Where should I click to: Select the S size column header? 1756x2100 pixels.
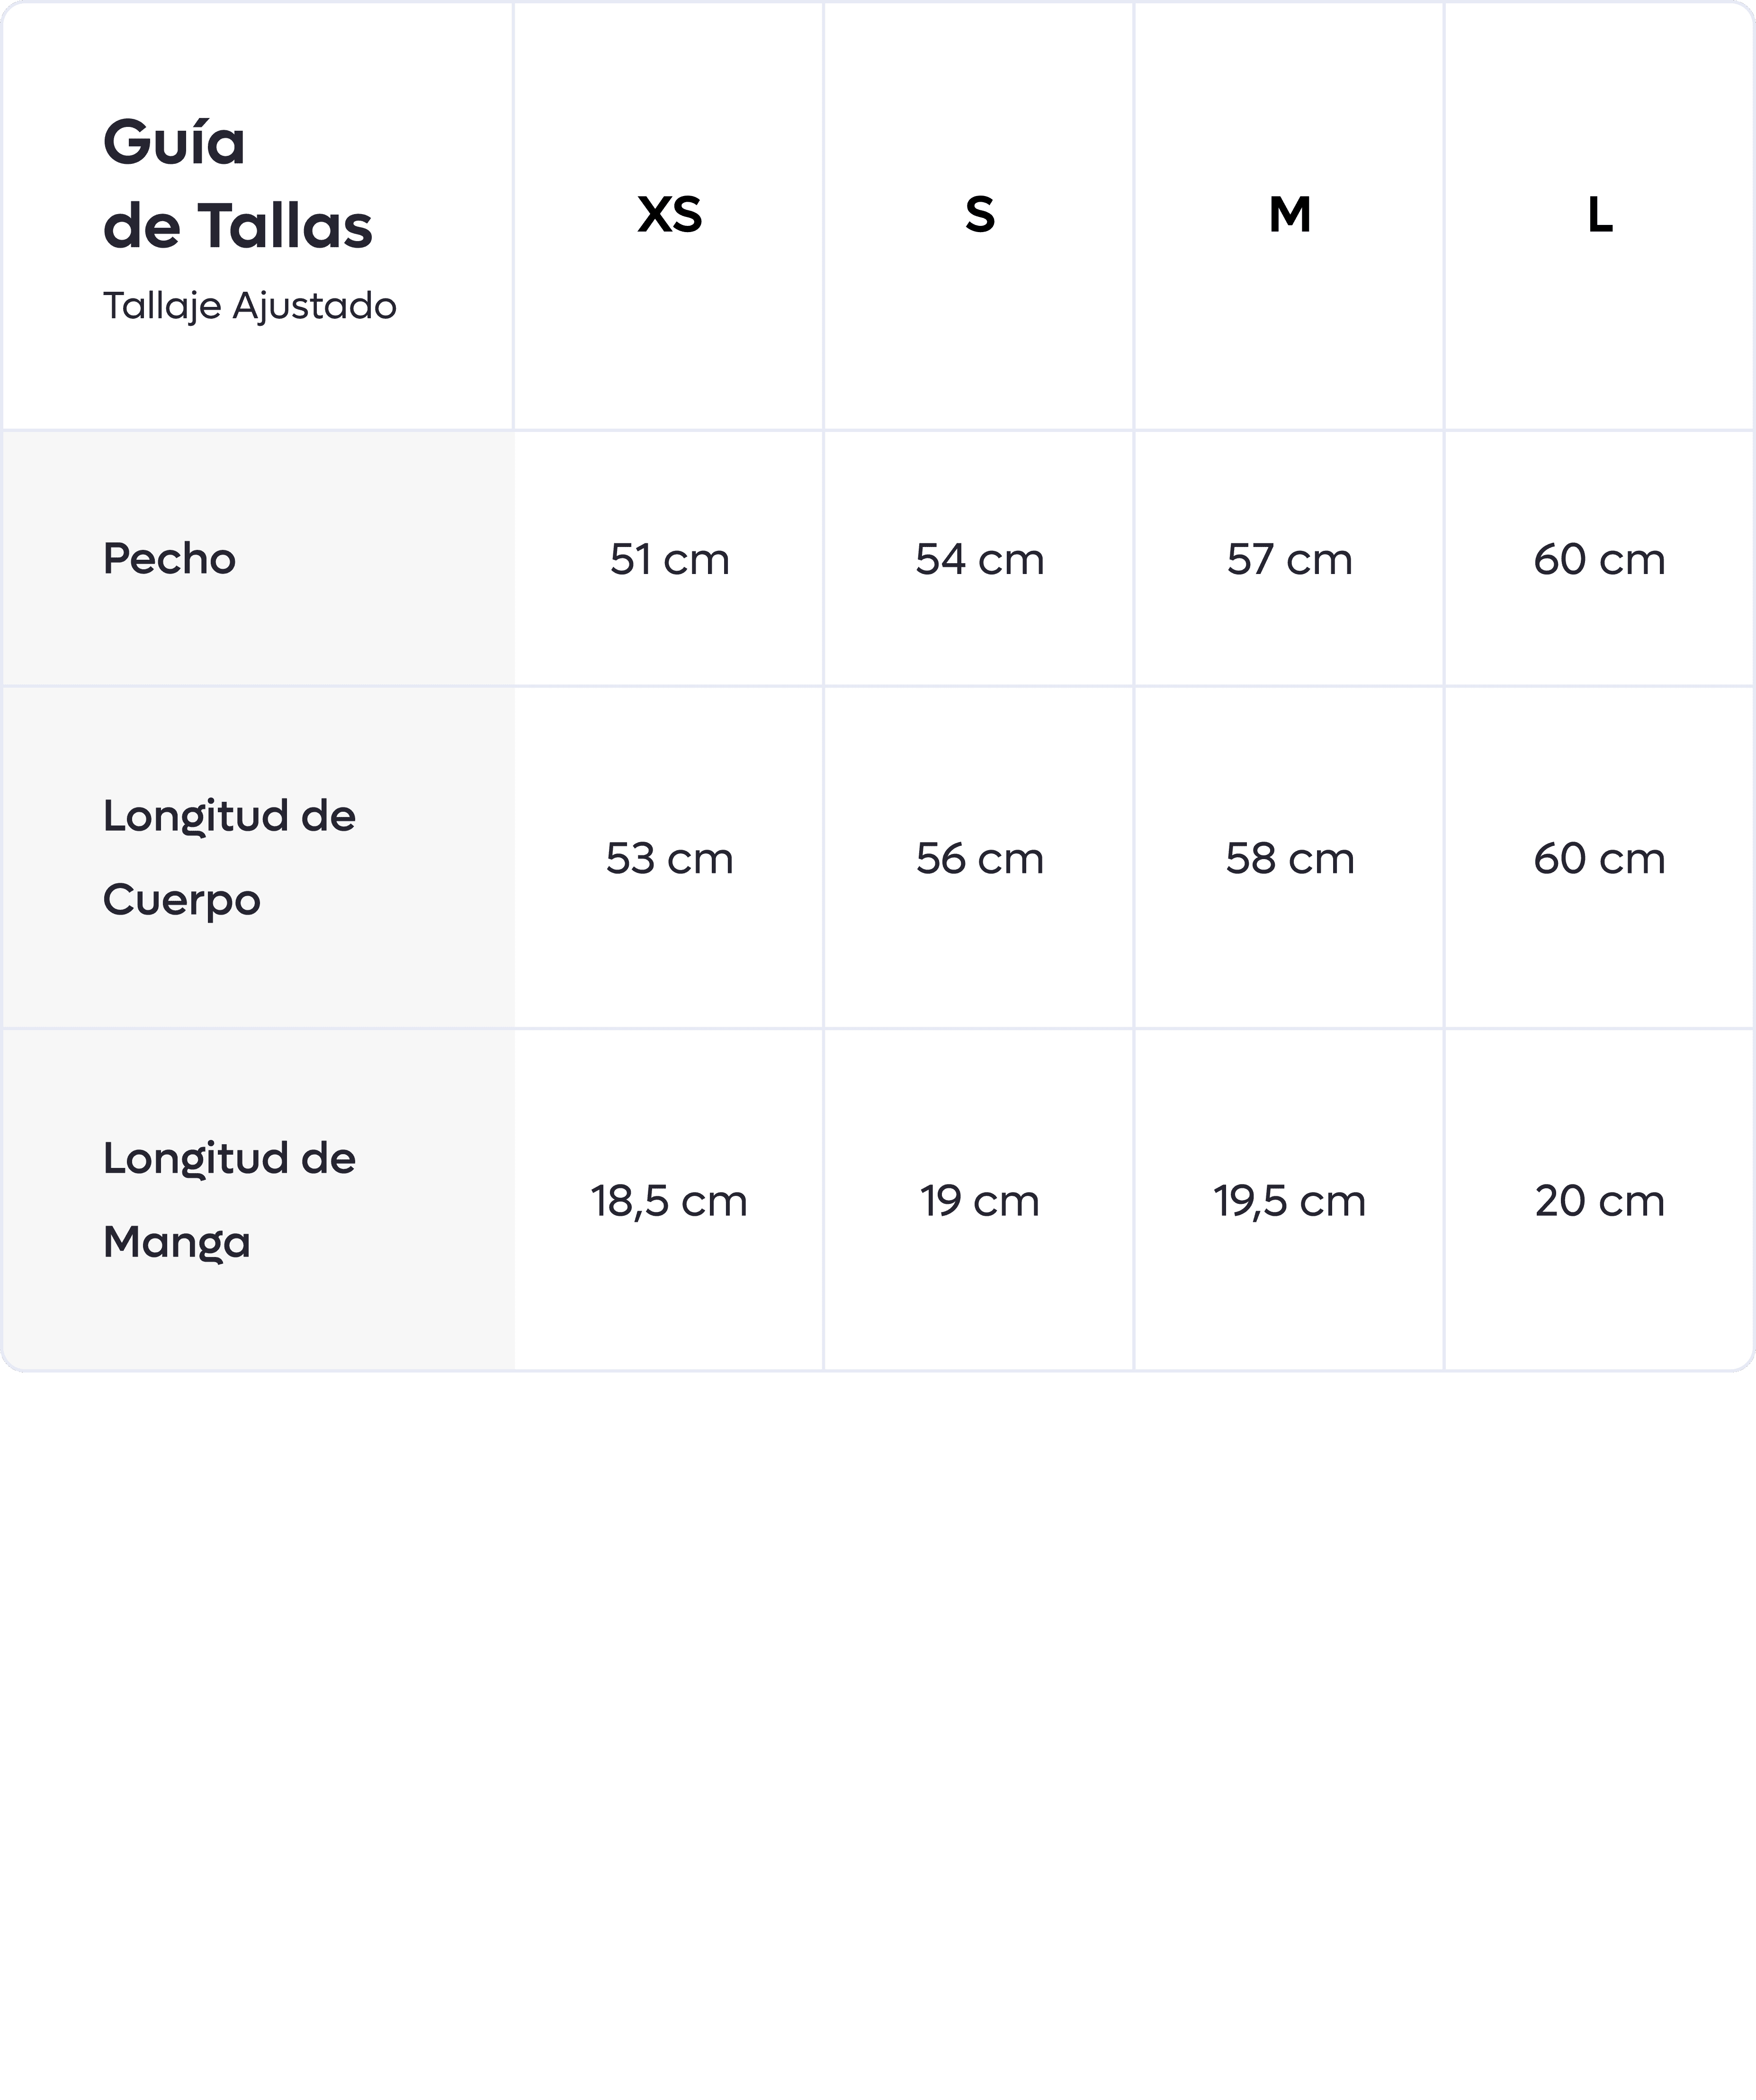point(979,215)
